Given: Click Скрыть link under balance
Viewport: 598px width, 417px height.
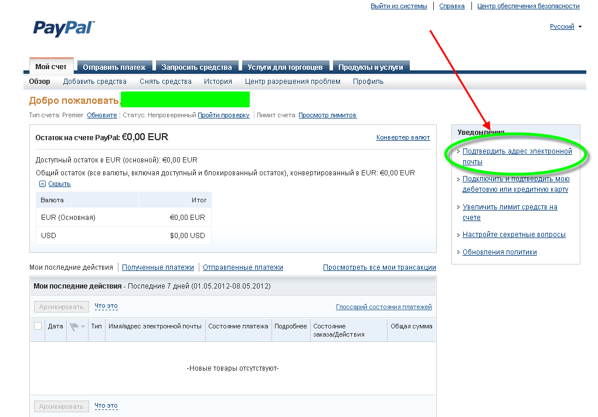Looking at the screenshot, I should (x=59, y=184).
